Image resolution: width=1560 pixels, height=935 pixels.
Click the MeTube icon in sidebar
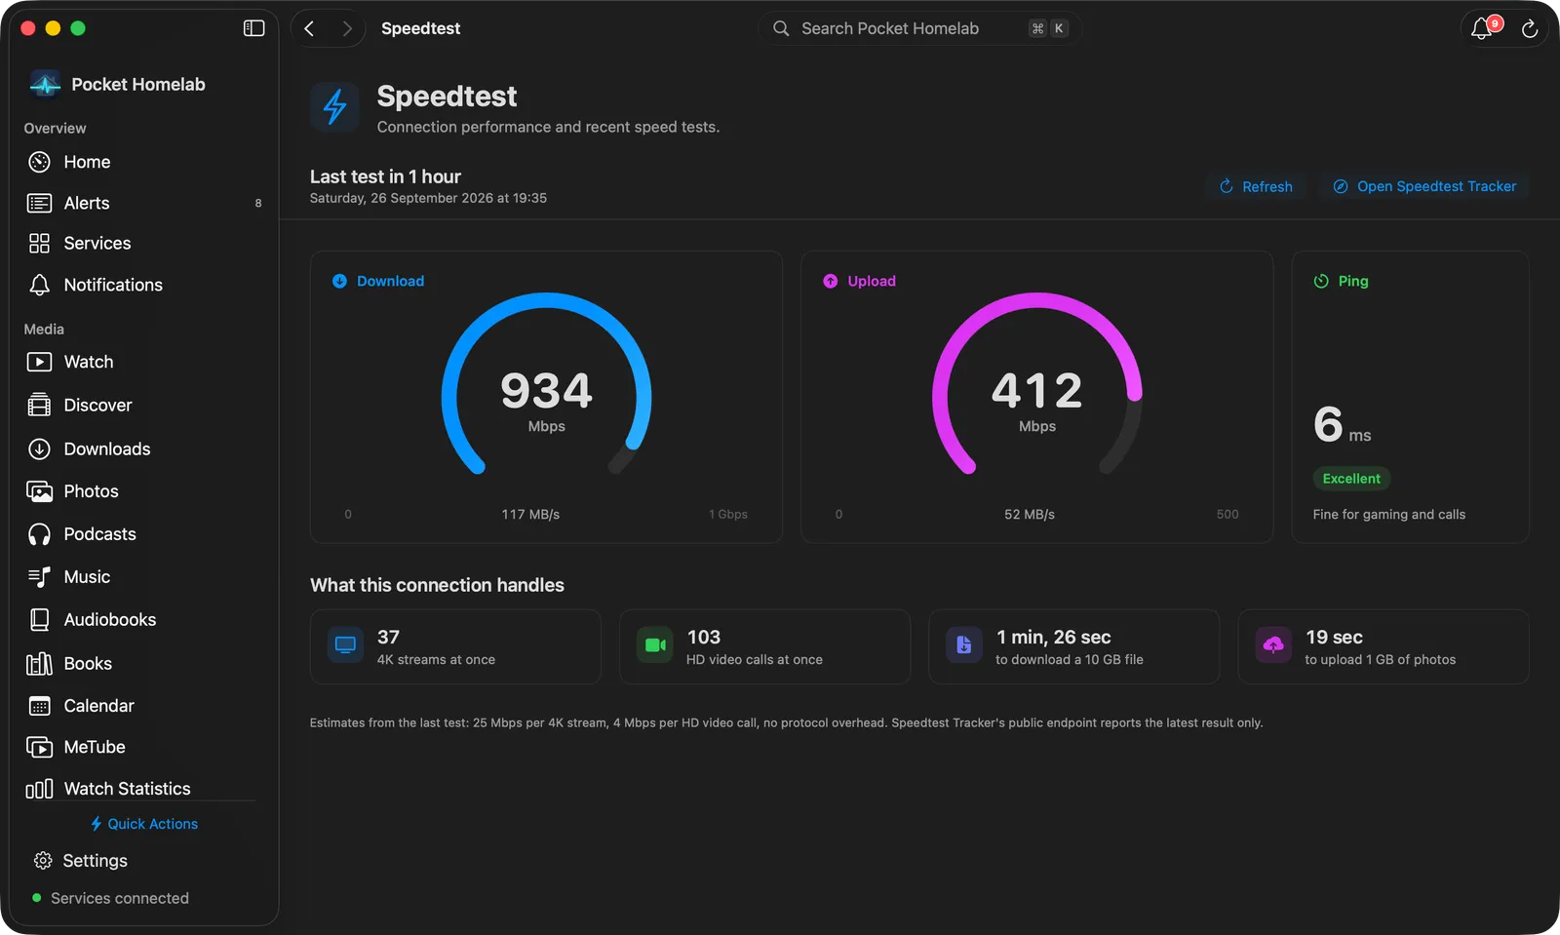[x=39, y=747]
